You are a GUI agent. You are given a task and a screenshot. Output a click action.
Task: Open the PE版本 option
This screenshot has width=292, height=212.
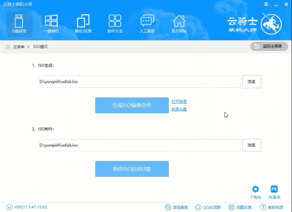(274, 192)
